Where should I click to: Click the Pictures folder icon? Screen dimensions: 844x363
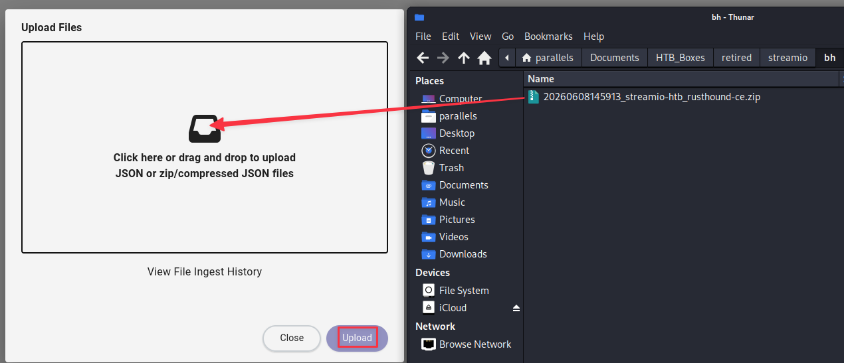[429, 220]
